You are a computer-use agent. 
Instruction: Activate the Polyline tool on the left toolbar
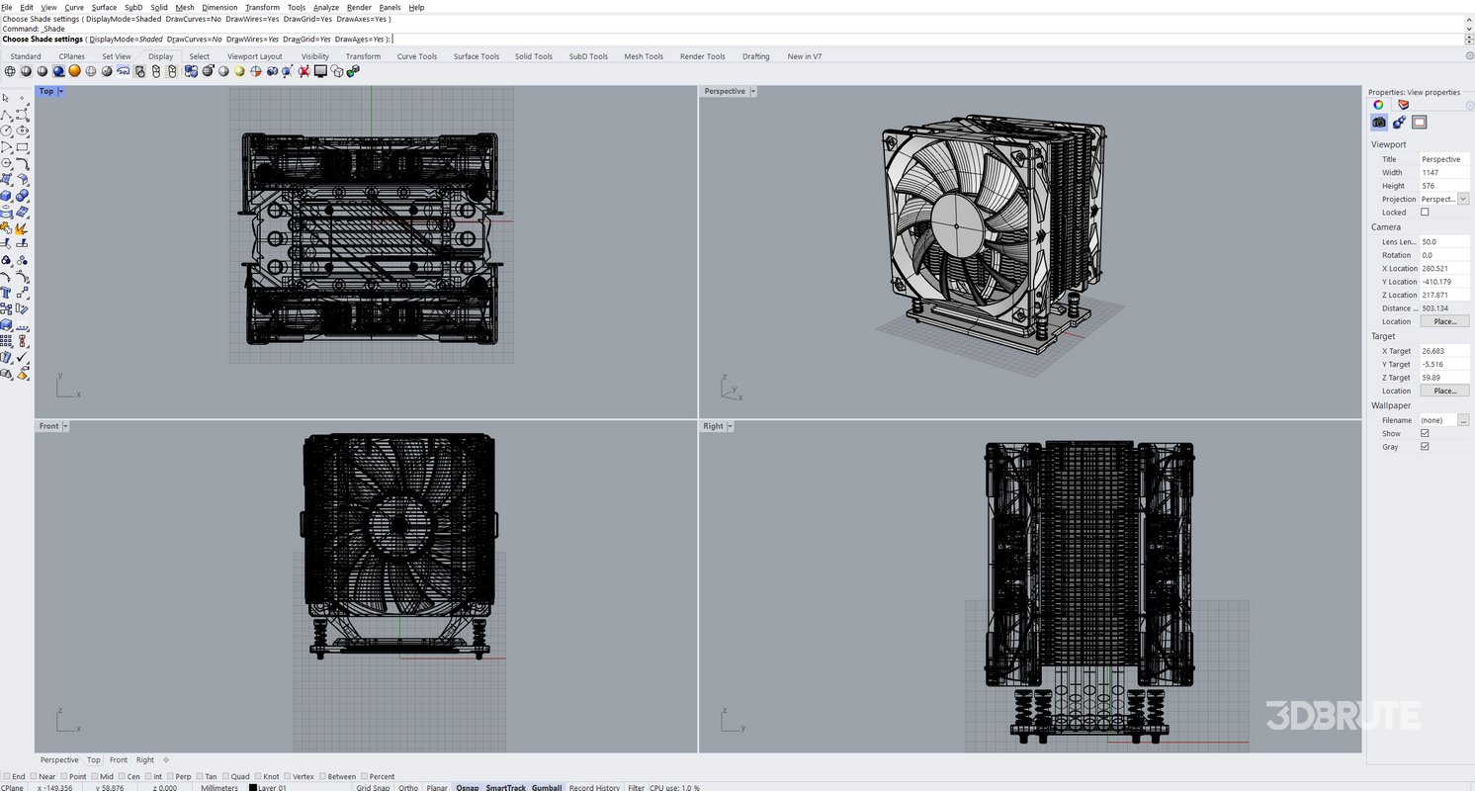7,114
